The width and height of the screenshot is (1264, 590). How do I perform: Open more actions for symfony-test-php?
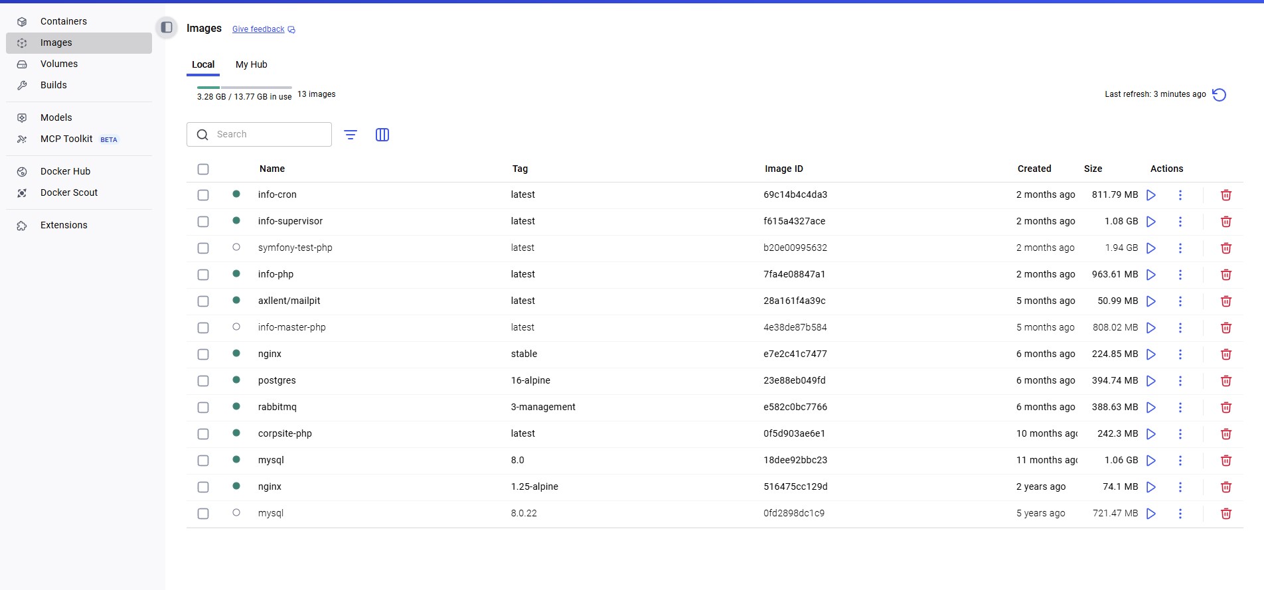[1180, 248]
